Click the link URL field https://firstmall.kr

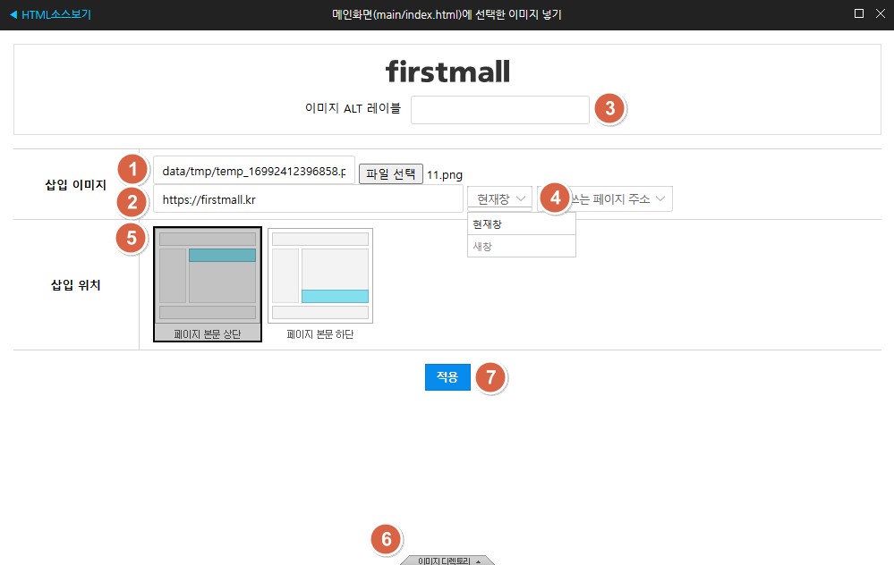tap(308, 199)
